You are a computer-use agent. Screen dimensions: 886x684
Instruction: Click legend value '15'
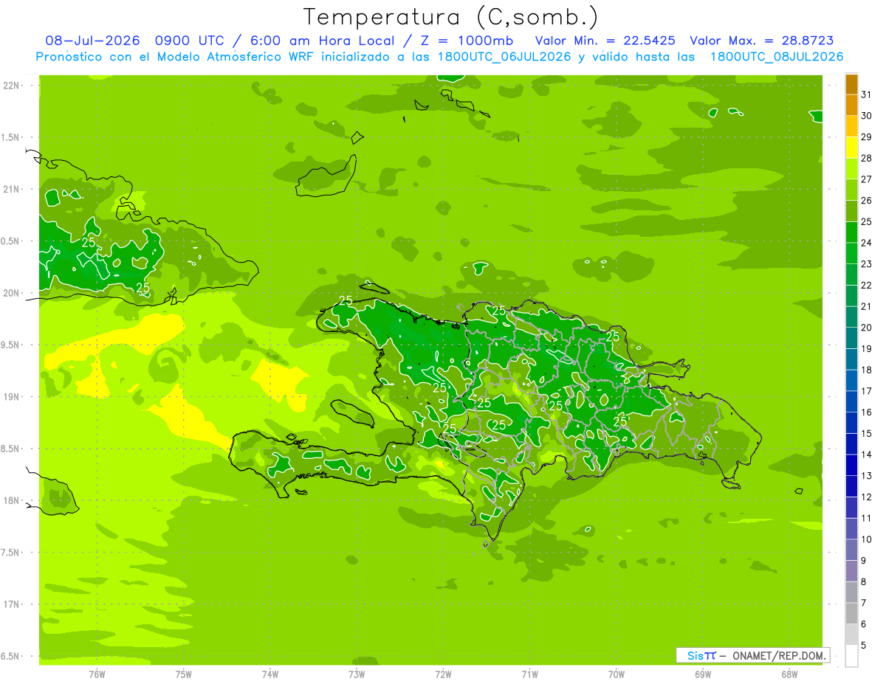pos(866,434)
